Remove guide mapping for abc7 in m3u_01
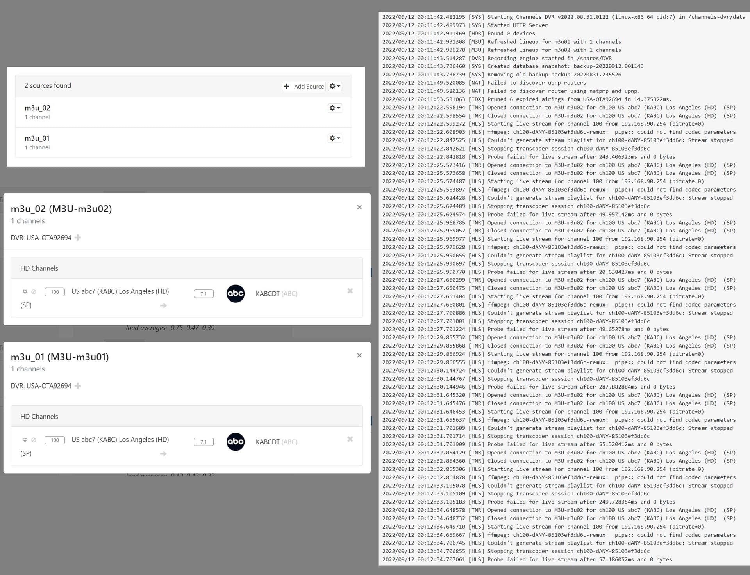 coord(350,439)
